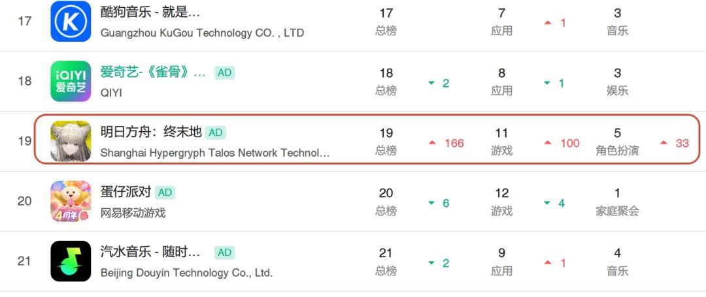The image size is (706, 297).
Task: Click the 蛋仔派对 app icon
Action: pos(71,201)
